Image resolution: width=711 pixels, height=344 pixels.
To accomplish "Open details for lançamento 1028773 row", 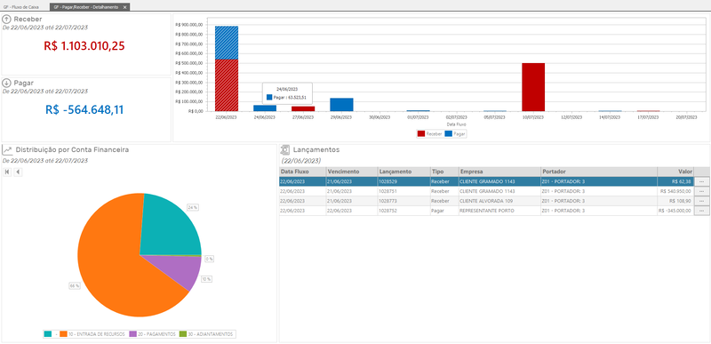I will (702, 201).
